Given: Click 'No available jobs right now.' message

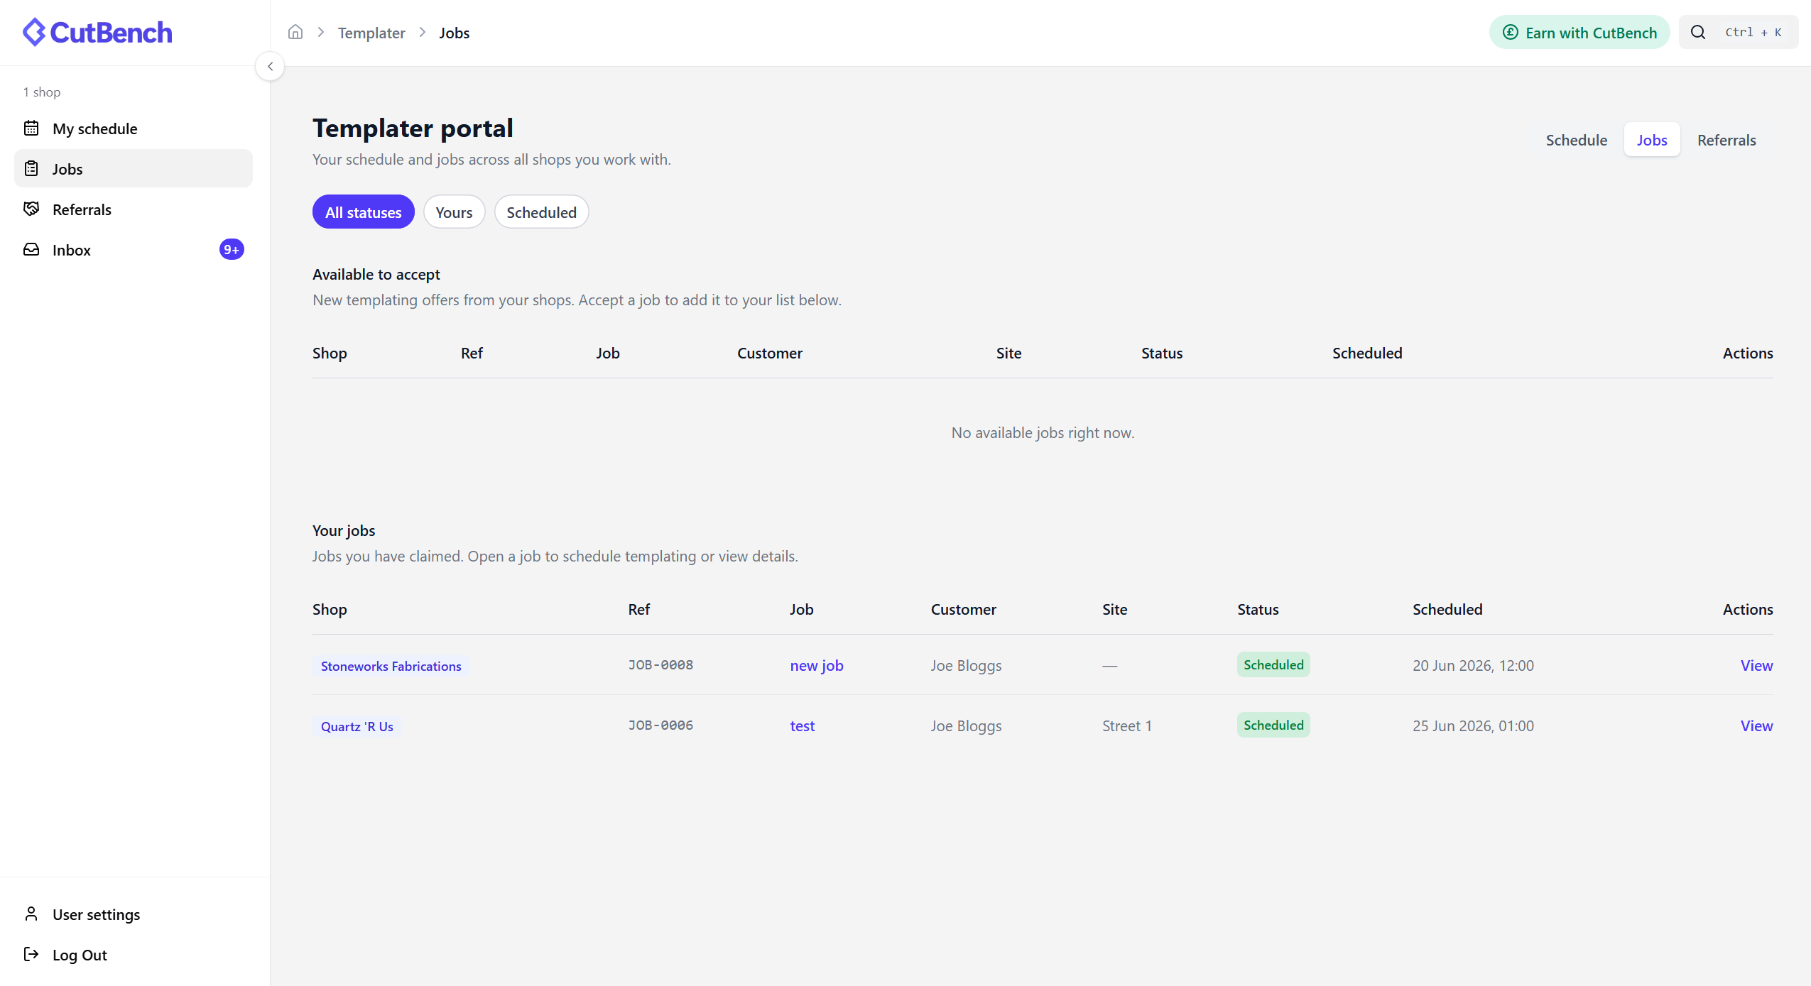Looking at the screenshot, I should click(1043, 432).
